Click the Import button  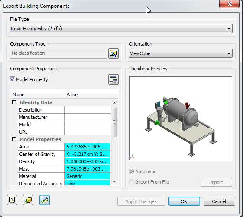point(216,182)
